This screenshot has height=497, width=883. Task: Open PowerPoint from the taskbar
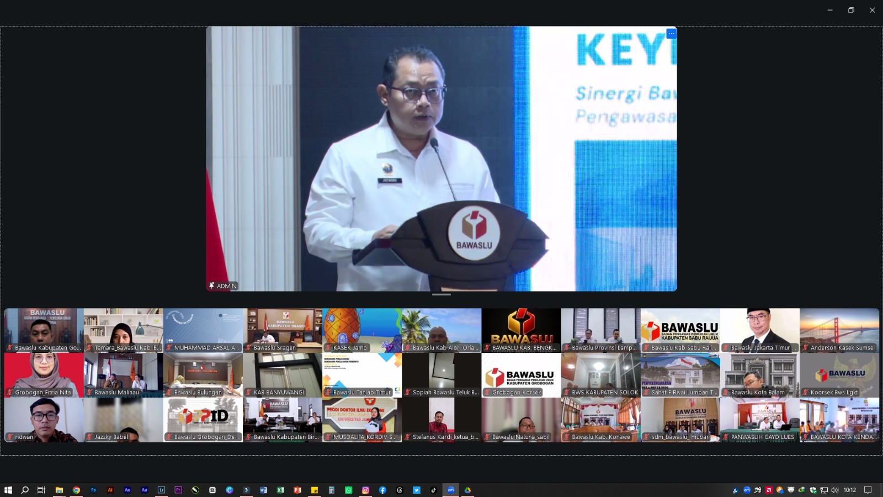click(297, 490)
